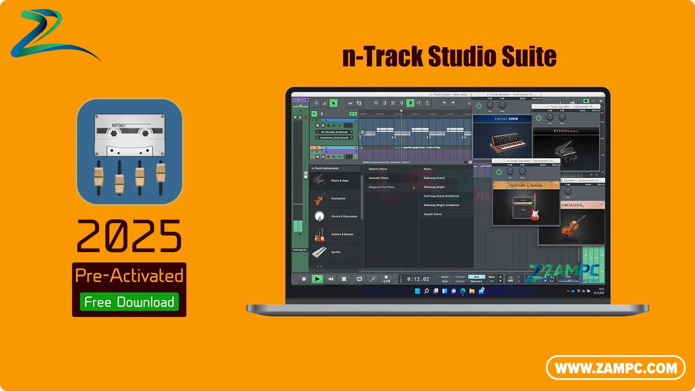Click the redo arrow in the toolbar

453,103
